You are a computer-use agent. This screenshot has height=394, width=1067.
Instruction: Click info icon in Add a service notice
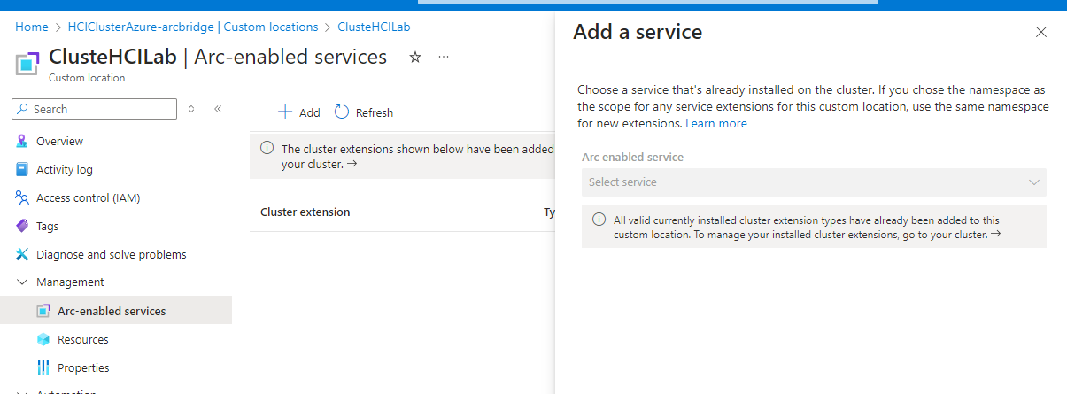[x=599, y=220]
